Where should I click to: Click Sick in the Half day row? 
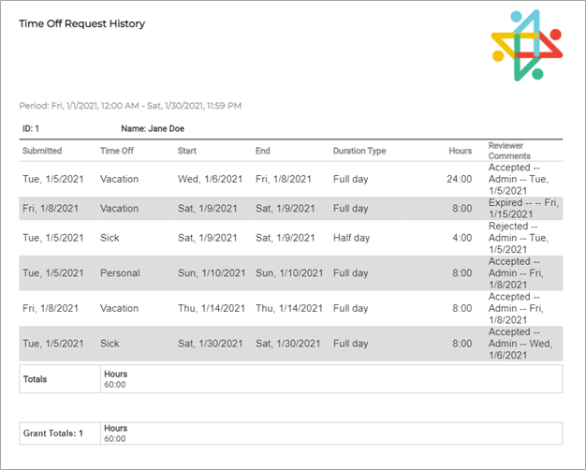tap(110, 238)
